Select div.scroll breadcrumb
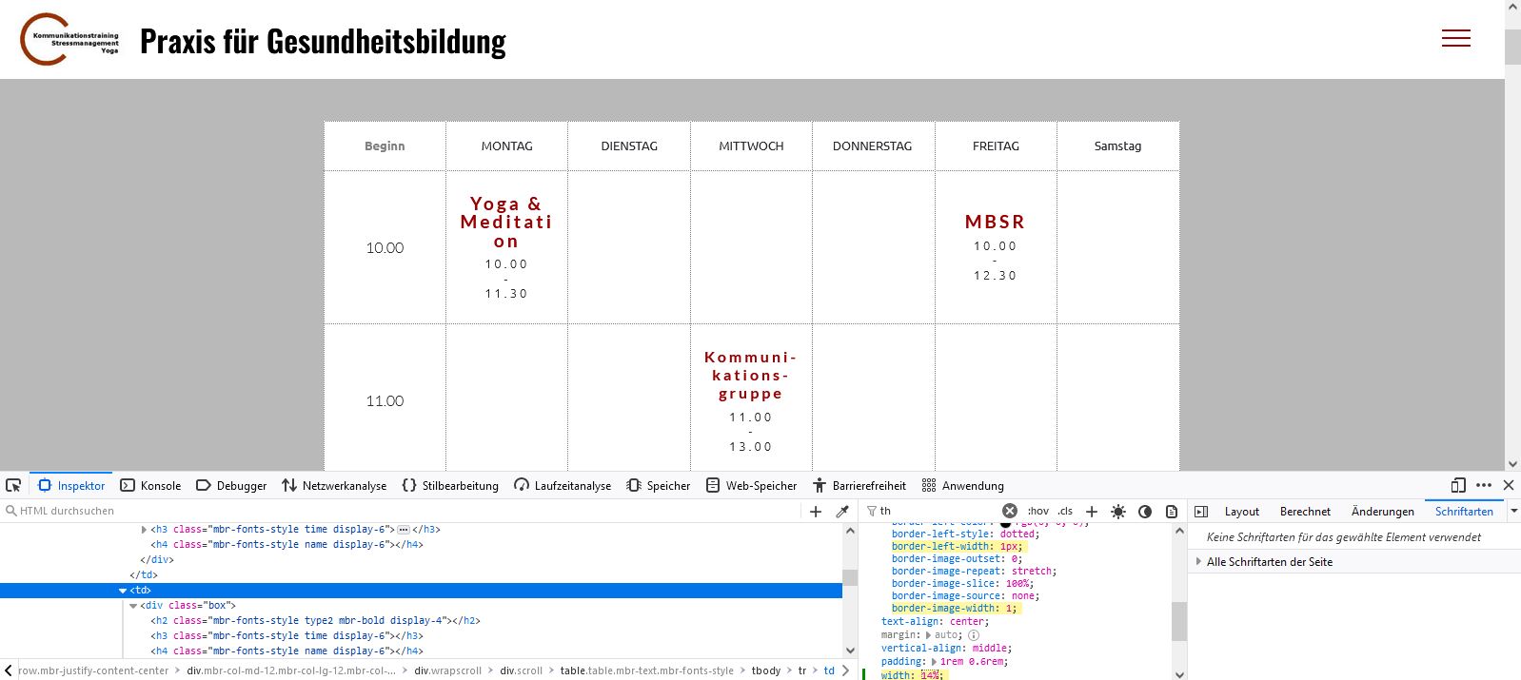Image resolution: width=1521 pixels, height=680 pixels. point(521,670)
